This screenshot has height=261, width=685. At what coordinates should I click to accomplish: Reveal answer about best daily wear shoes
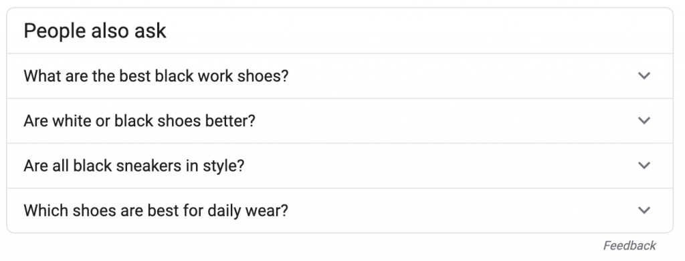click(x=340, y=210)
